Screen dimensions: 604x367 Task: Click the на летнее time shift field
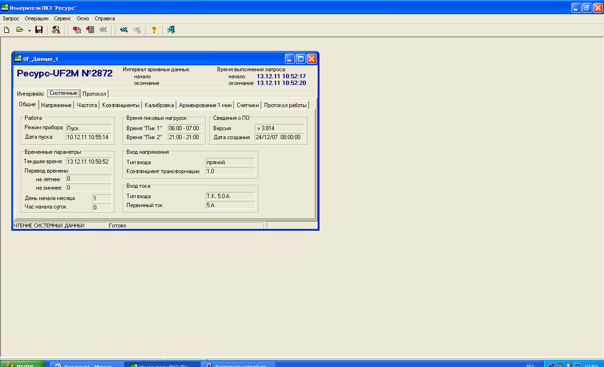[x=89, y=179]
